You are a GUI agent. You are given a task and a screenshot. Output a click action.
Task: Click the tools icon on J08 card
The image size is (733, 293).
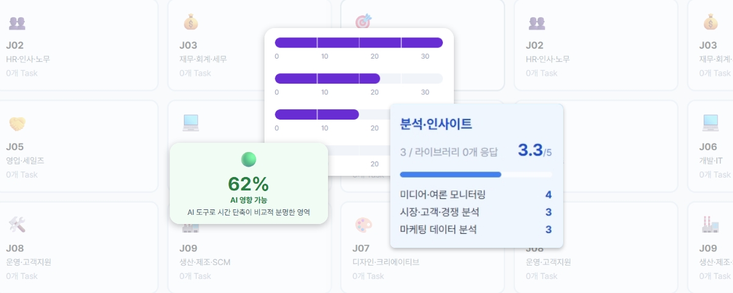pos(17,225)
